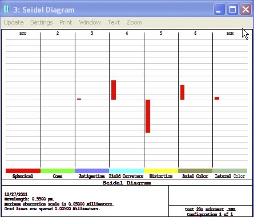Click the purple Astigmatism legend swatch
This screenshot has width=254, height=217.
[x=92, y=171]
